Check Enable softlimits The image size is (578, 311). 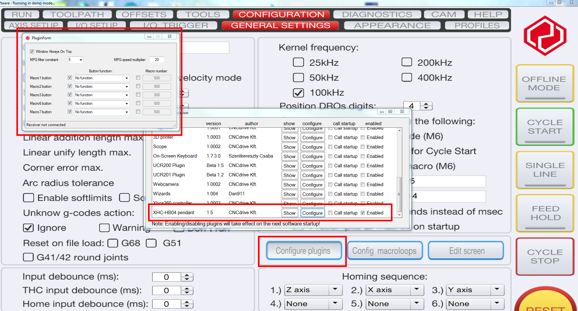[29, 198]
